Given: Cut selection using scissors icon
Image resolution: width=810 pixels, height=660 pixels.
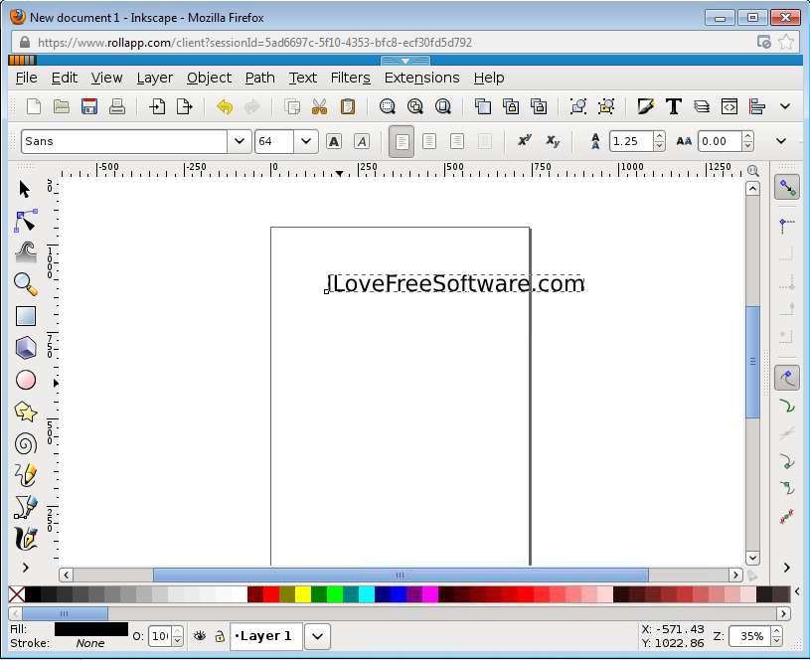Looking at the screenshot, I should 320,107.
